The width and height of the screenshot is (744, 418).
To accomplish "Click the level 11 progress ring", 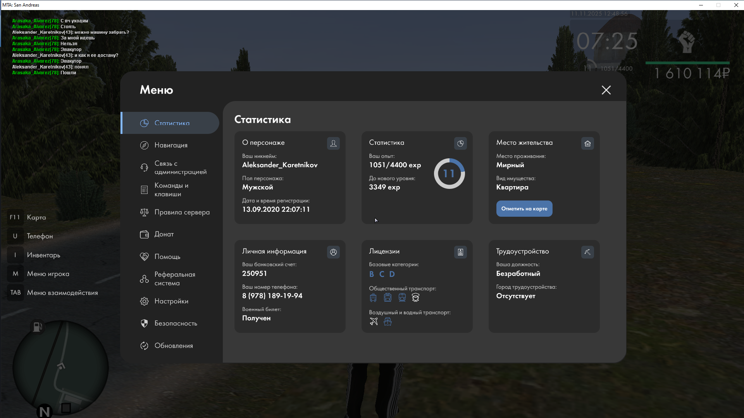I will click(x=449, y=173).
